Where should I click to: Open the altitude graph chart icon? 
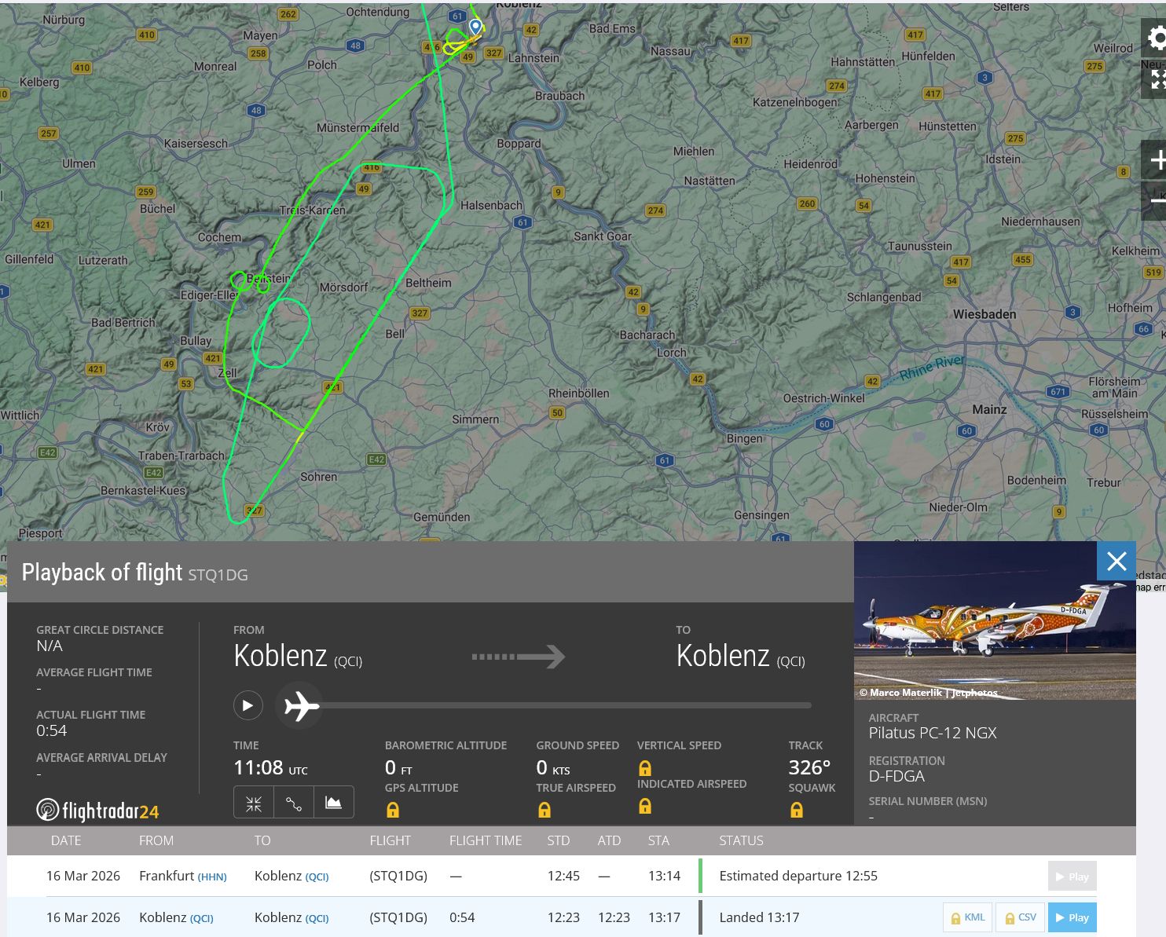point(333,803)
